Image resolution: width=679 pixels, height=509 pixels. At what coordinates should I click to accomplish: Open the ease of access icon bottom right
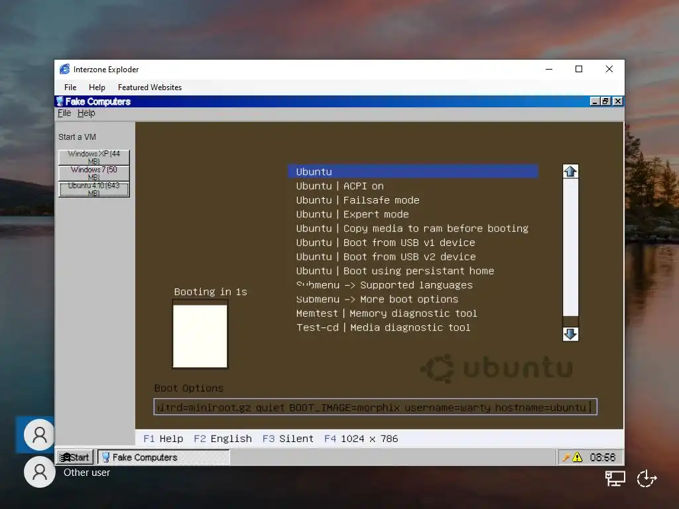[x=647, y=479]
